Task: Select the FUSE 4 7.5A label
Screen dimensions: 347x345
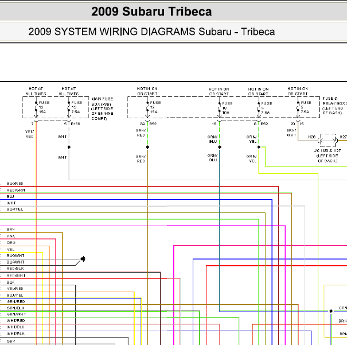Action: (x=267, y=108)
